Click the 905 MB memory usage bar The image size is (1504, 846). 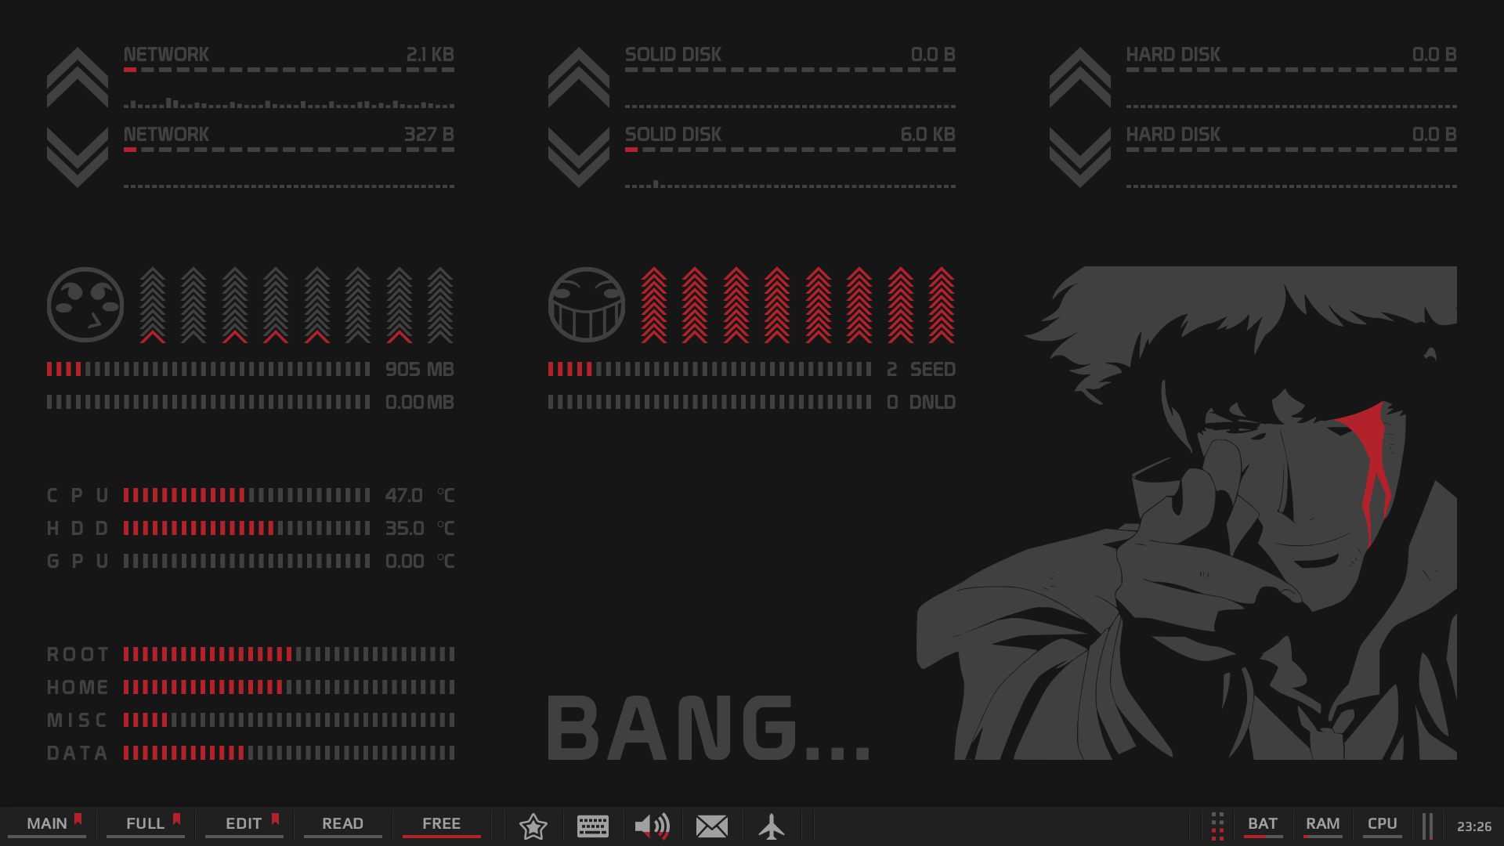click(x=208, y=369)
